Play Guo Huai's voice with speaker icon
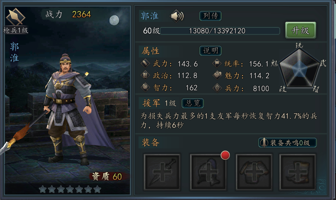The height and width of the screenshot is (200, 336). 177,16
